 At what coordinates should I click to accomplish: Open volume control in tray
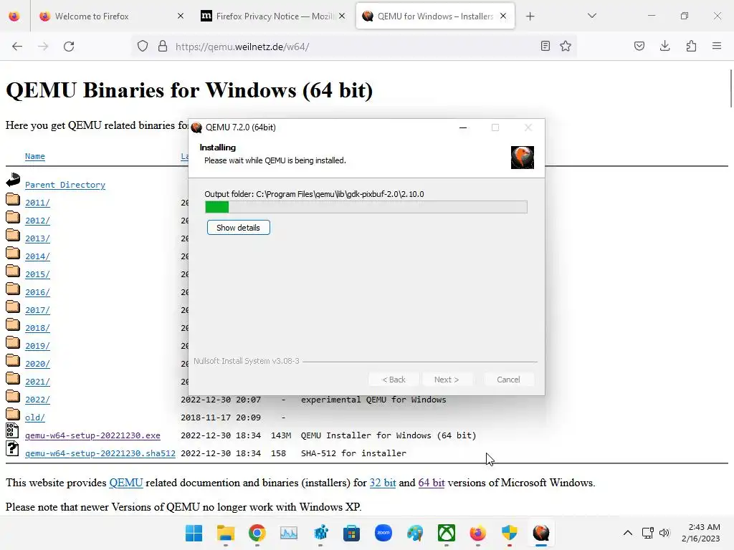coord(664,533)
